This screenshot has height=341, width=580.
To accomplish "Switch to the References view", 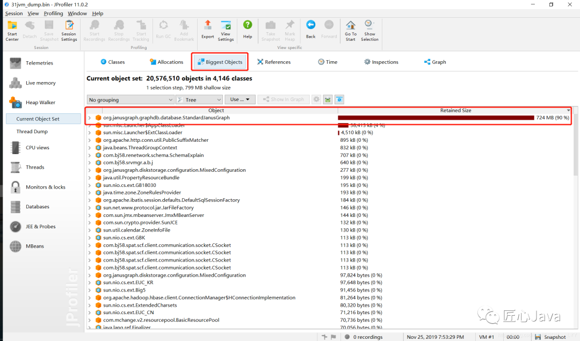I will click(274, 62).
